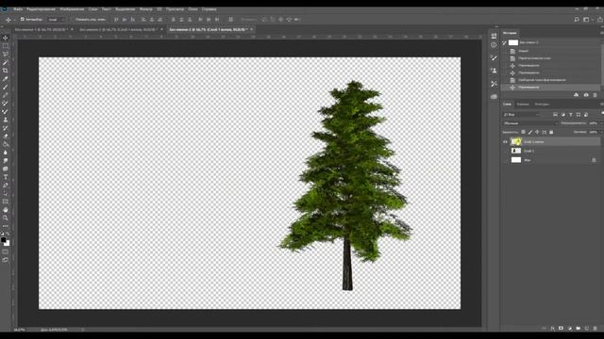
Task: Toggle visibility of the Фон layer
Action: coord(505,160)
